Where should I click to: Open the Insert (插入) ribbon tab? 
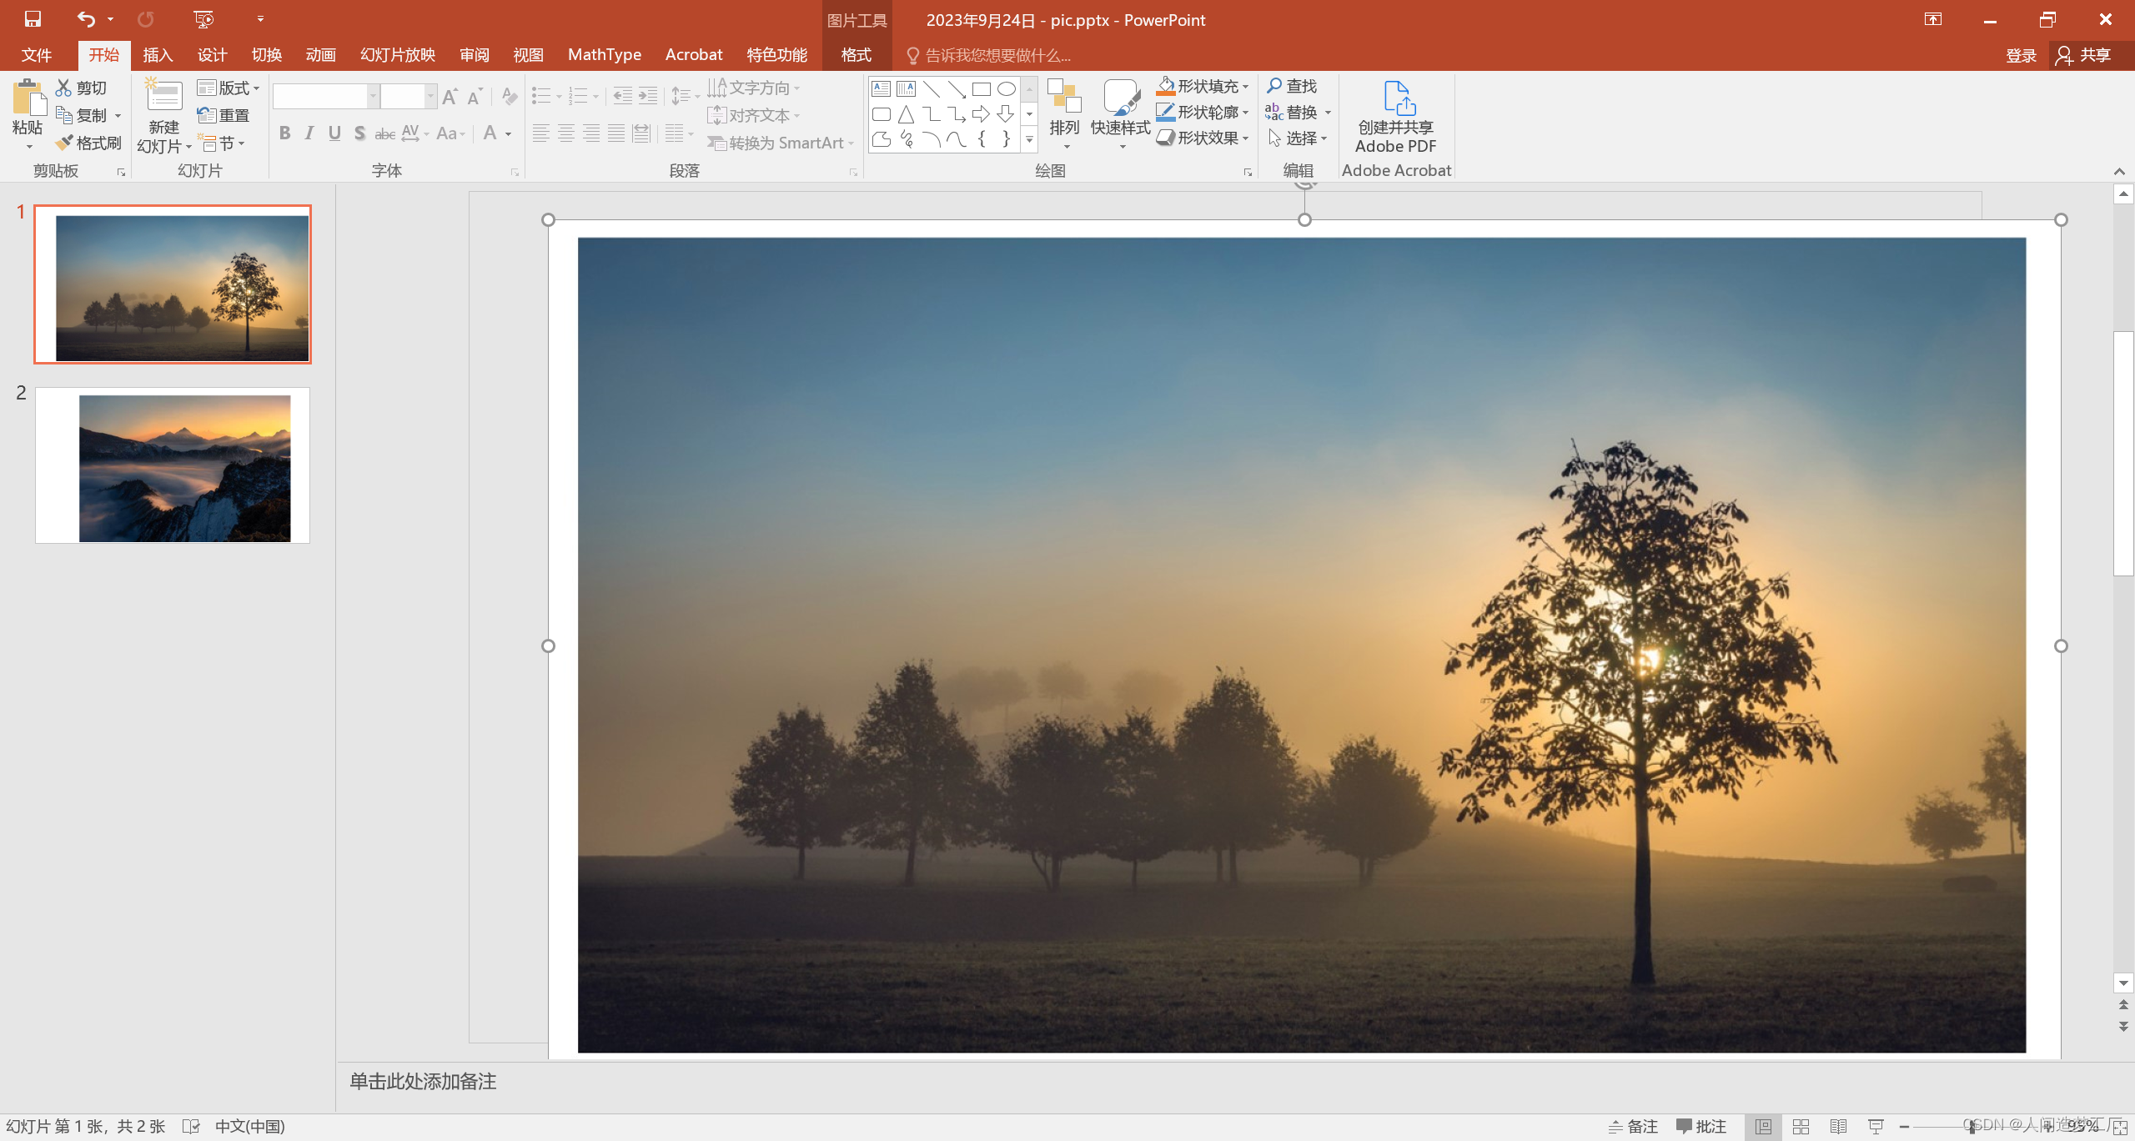157,55
